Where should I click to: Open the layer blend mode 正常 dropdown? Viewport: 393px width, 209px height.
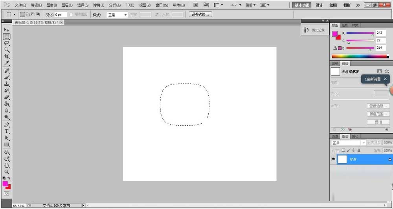(349, 143)
